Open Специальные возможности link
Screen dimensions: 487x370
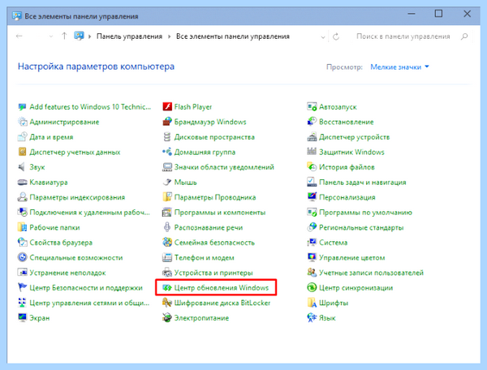tap(76, 258)
